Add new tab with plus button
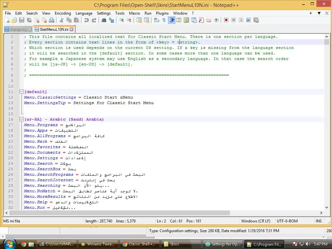This screenshot has width=332, height=249. [x=311, y=13]
